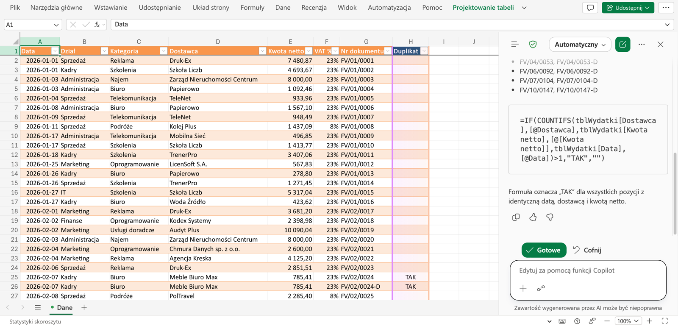This screenshot has height=326, width=678.
Task: Open Dział column filter dropdown
Action: [x=104, y=51]
